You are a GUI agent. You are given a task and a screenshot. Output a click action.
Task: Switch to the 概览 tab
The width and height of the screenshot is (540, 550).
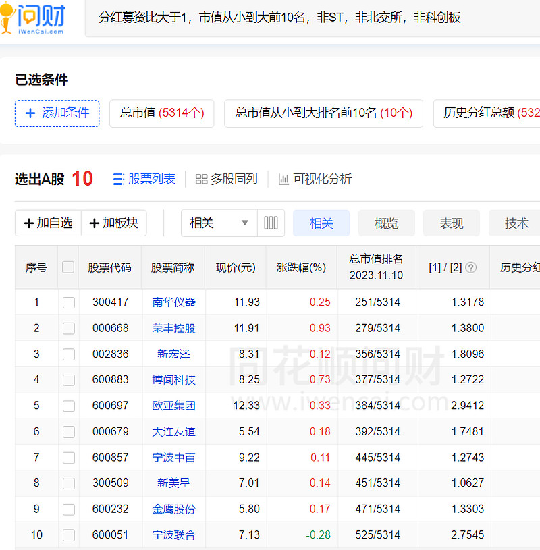(x=386, y=223)
